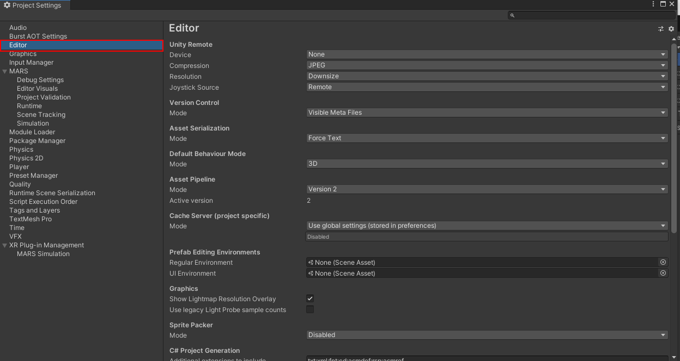This screenshot has width=680, height=361.
Task: Go to Player settings in sidebar
Action: tap(19, 167)
